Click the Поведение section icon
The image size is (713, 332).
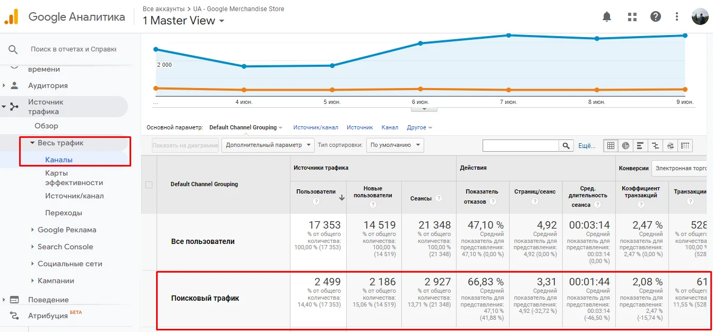14,300
